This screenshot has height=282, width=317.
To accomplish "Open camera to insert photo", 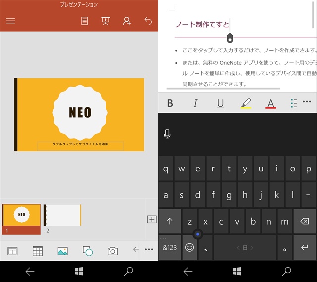I will [113, 251].
